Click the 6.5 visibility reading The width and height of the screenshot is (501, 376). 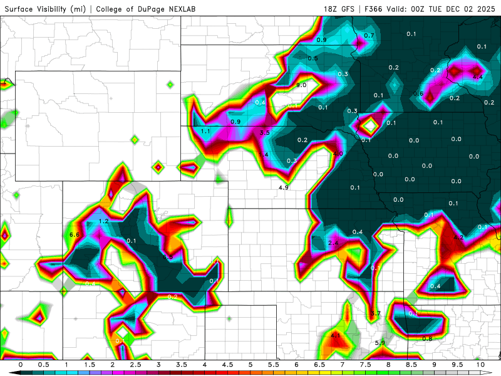(168, 257)
